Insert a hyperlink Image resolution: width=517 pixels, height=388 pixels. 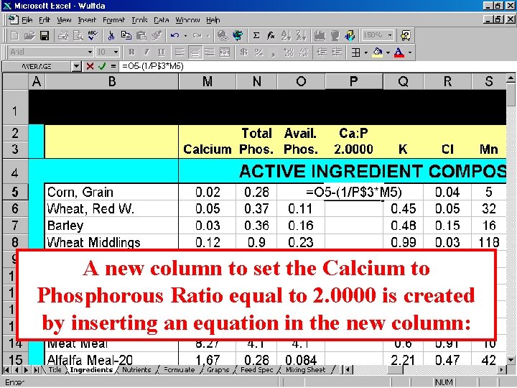223,35
